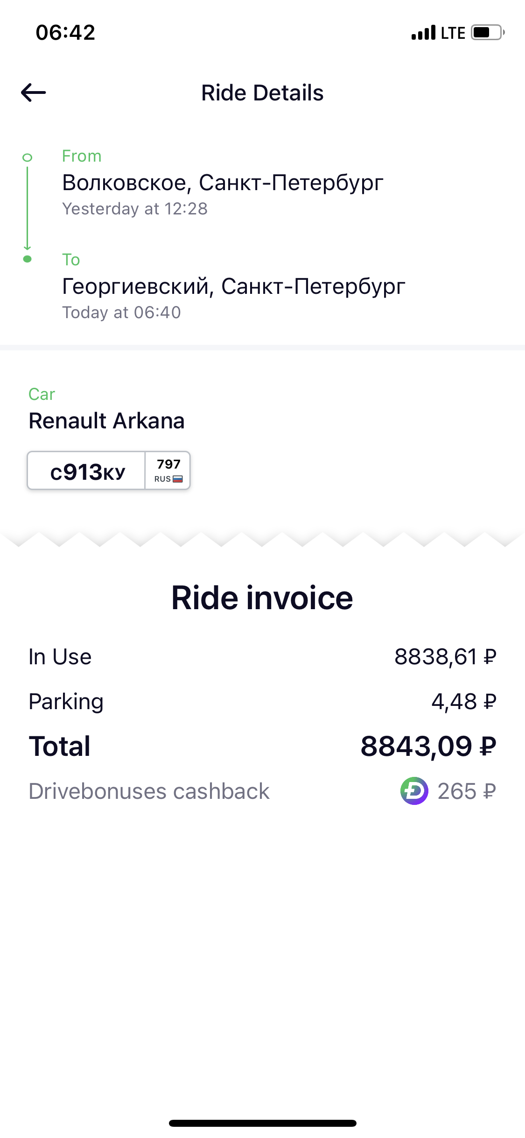Tap the back arrow icon
This screenshot has height=1138, width=525.
tap(34, 92)
